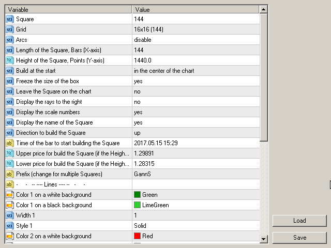
Task: Click the color icon beside Color 1 on a black background
Action: coord(10,205)
